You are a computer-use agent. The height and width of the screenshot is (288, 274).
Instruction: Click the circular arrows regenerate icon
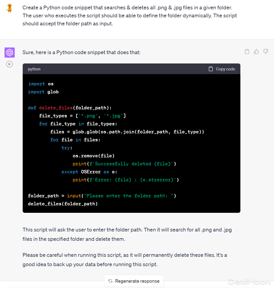(x=110, y=281)
